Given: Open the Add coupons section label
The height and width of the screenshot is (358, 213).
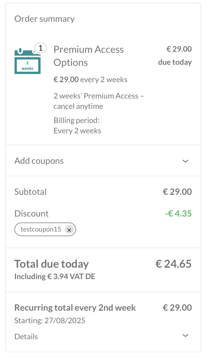Looking at the screenshot, I should (39, 161).
